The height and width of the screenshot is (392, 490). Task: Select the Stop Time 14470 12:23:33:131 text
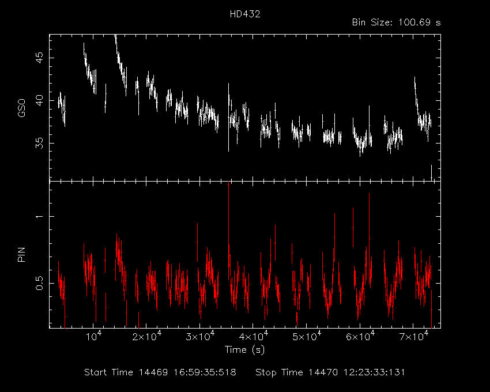click(x=330, y=372)
